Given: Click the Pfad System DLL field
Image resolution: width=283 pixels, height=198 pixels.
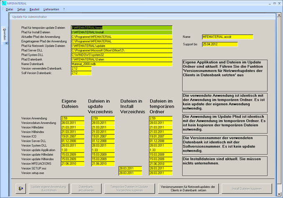Looking at the screenshot, I should (122, 55).
